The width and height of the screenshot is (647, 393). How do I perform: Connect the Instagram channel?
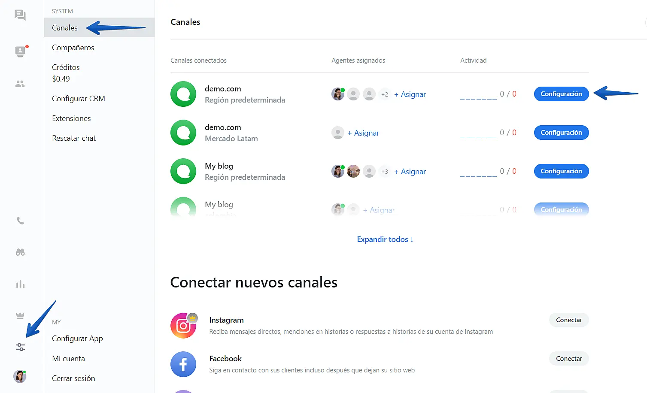click(569, 320)
